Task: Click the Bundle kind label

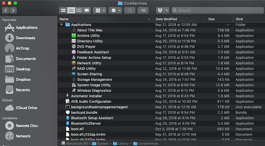Action: [x=241, y=112]
